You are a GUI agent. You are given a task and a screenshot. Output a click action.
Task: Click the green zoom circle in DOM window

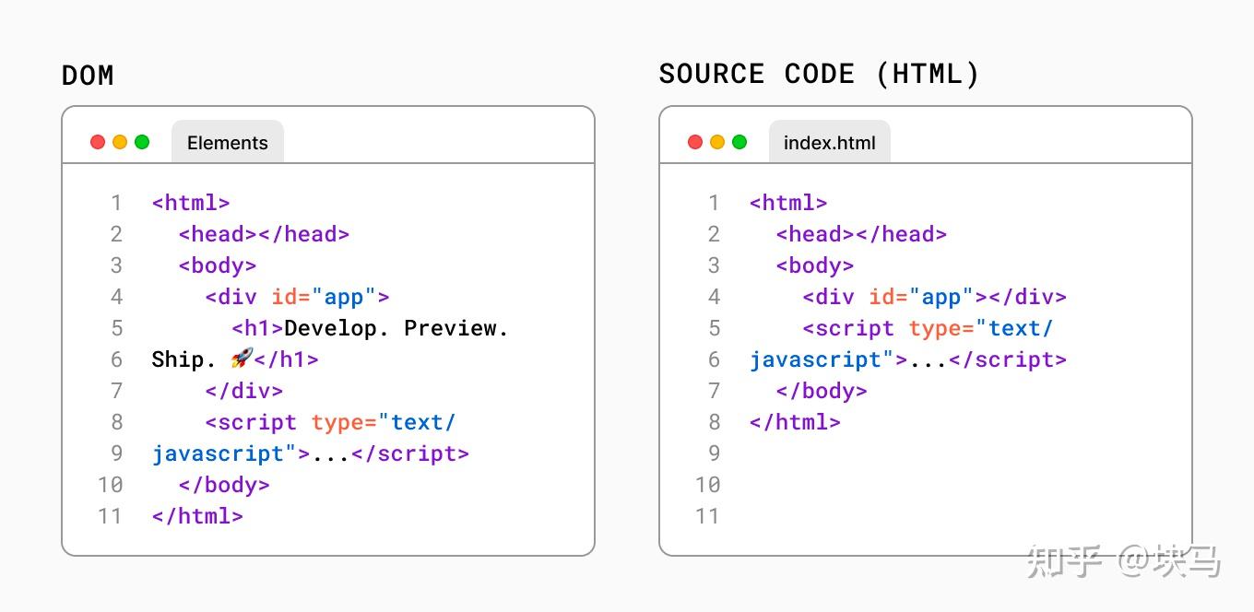[142, 142]
